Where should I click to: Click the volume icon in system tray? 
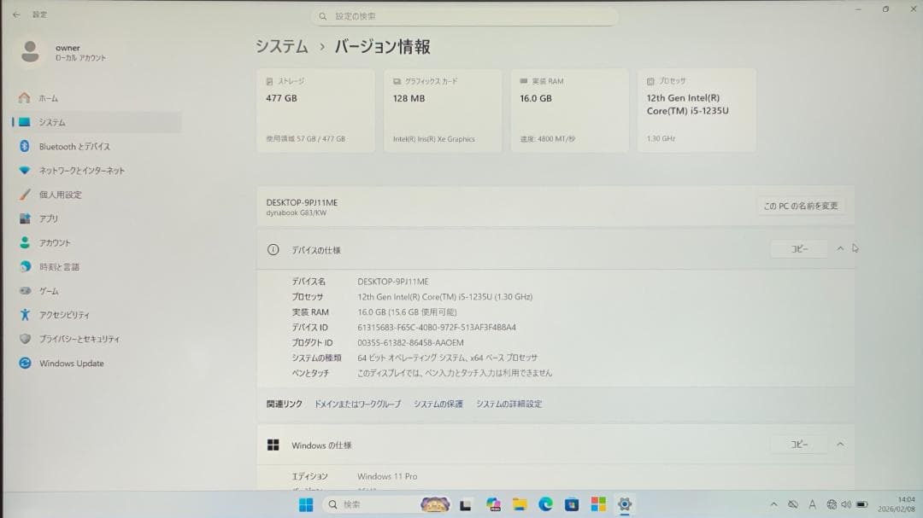(846, 504)
